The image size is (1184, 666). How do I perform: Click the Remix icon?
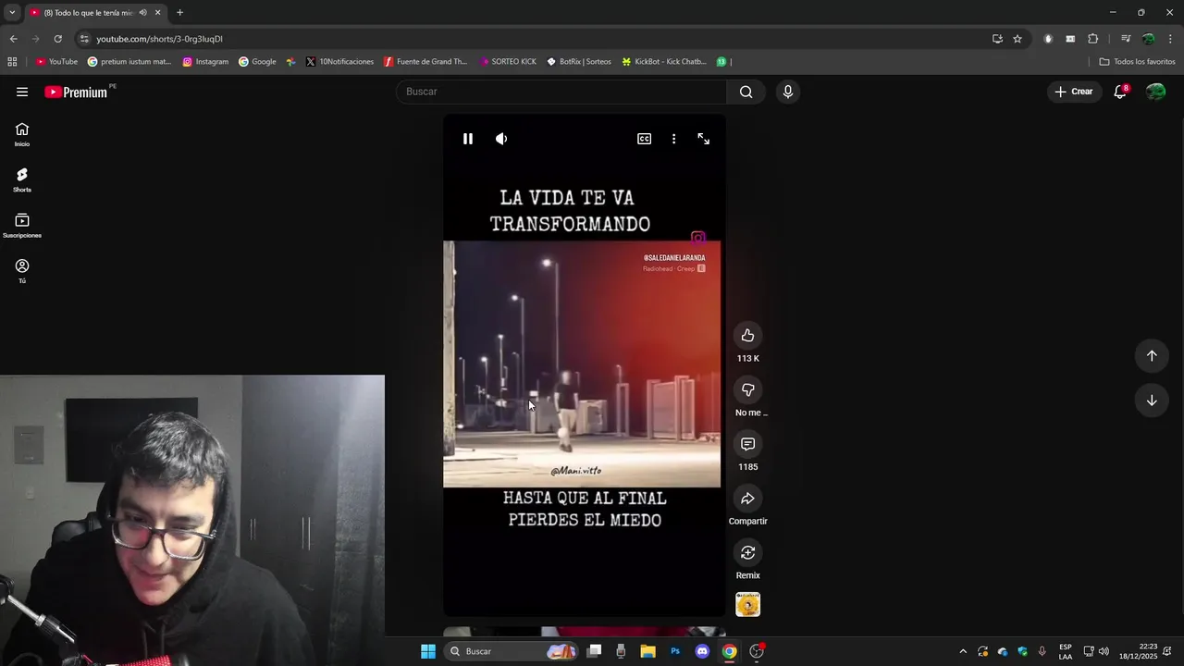point(747,553)
